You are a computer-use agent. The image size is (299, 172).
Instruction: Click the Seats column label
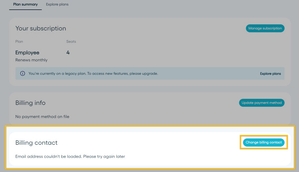pyautogui.click(x=71, y=41)
